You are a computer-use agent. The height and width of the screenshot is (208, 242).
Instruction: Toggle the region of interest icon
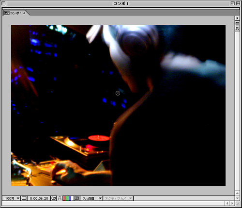coord(77,198)
